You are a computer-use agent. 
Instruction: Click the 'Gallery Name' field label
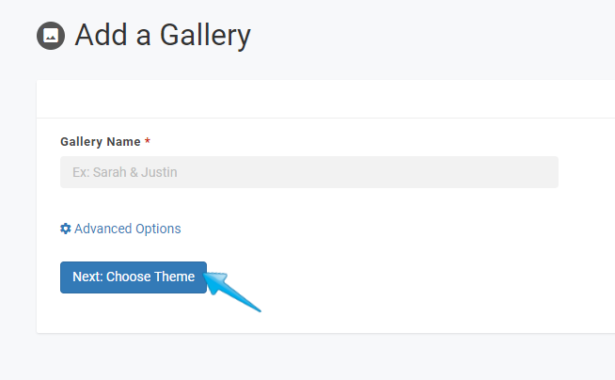tap(101, 142)
